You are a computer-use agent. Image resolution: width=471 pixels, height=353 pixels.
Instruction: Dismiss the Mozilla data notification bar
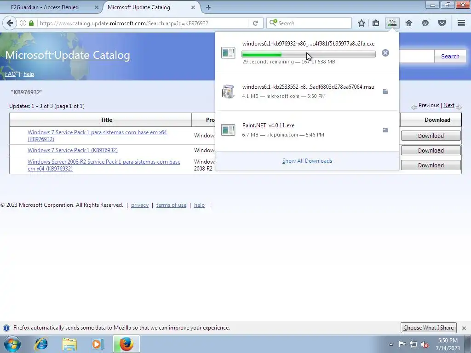point(464,328)
